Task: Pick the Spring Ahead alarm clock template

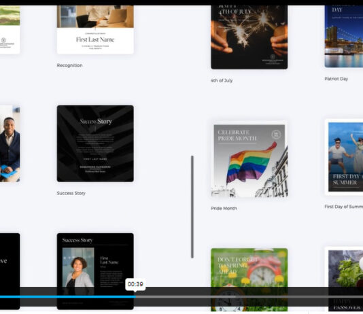Action: click(x=249, y=280)
